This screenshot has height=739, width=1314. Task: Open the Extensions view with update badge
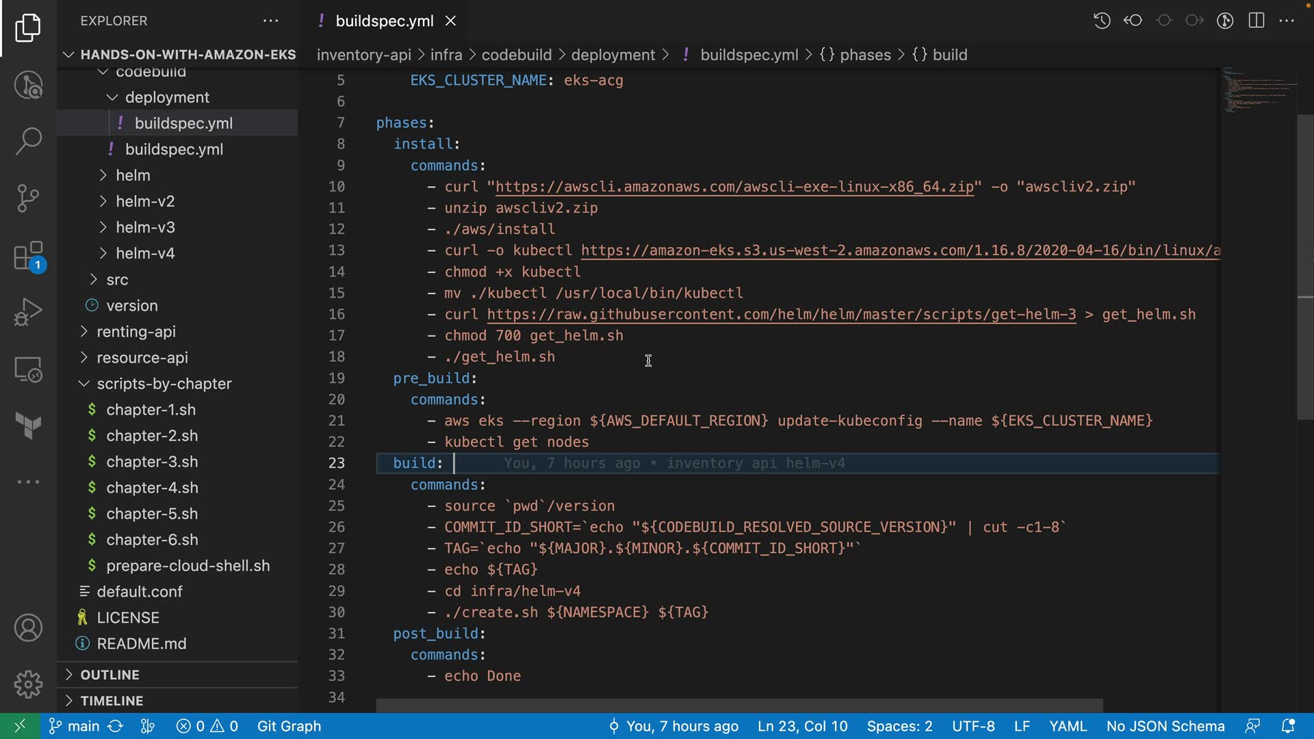28,257
